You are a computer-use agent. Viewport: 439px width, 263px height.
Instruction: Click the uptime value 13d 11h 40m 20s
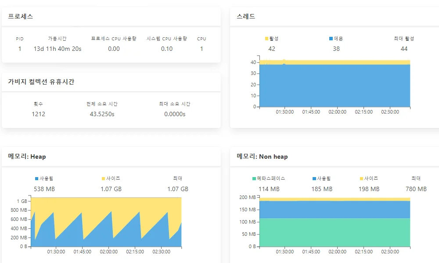(58, 49)
